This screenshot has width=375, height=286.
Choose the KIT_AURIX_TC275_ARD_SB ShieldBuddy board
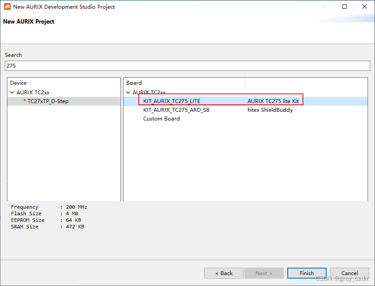(x=176, y=110)
